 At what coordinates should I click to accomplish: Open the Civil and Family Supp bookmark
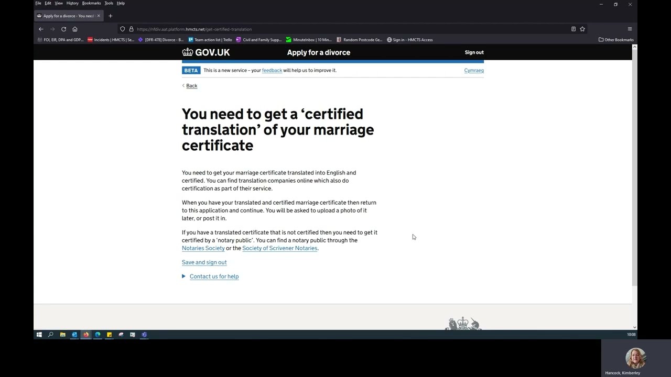259,40
